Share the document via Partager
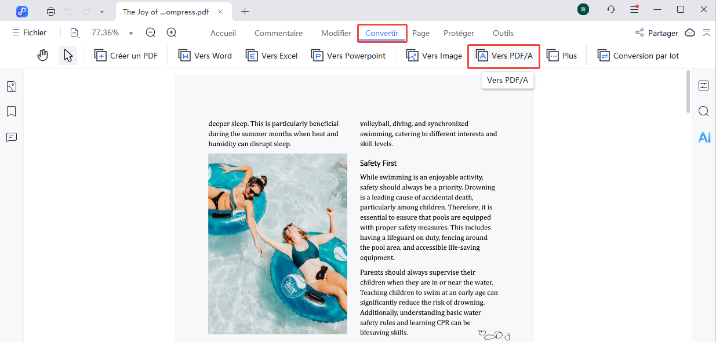The height and width of the screenshot is (342, 716). click(x=657, y=33)
